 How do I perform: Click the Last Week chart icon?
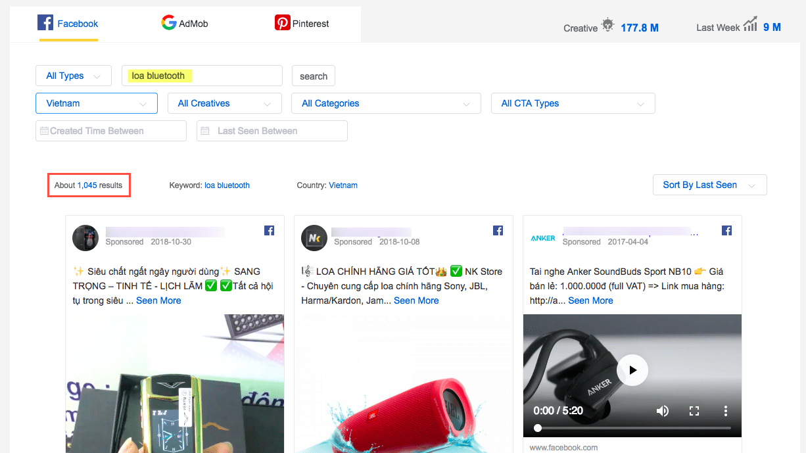750,26
